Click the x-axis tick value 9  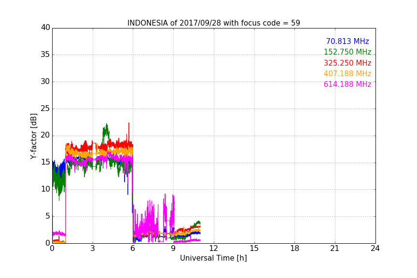pos(173,249)
